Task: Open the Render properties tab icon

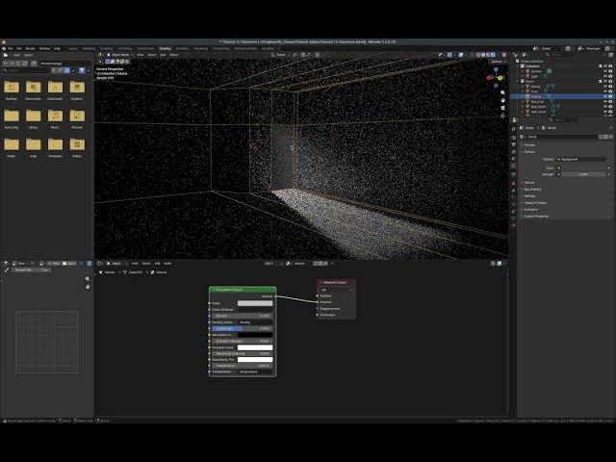Action: pyautogui.click(x=513, y=138)
